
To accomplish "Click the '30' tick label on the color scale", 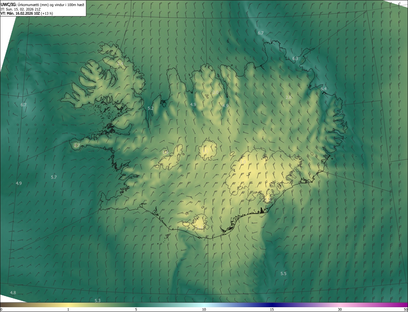I will (x=340, y=309).
